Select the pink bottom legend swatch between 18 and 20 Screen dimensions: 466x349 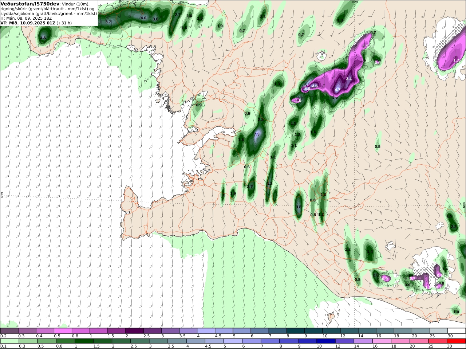click(400, 341)
